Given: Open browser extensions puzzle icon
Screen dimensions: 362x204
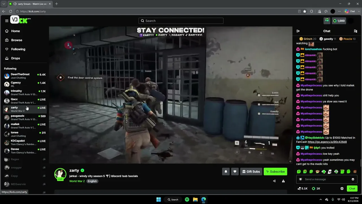Looking at the screenshot, I should [x=312, y=11].
